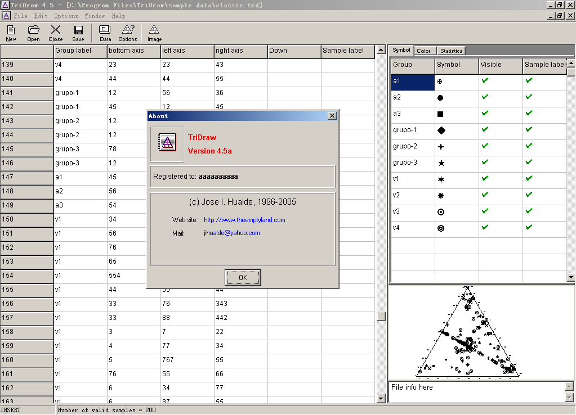Image resolution: width=576 pixels, height=415 pixels.
Task: Select row header 157
Action: pos(27,318)
